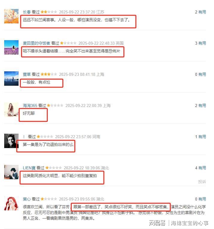Open 棠心's red-haired avatar

coord(11,203)
